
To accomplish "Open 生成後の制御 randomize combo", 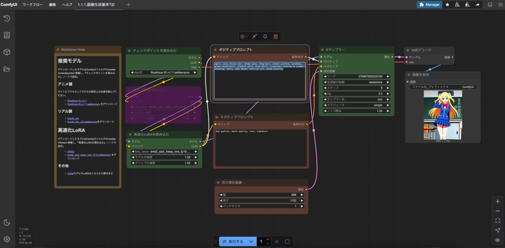I will (x=357, y=82).
